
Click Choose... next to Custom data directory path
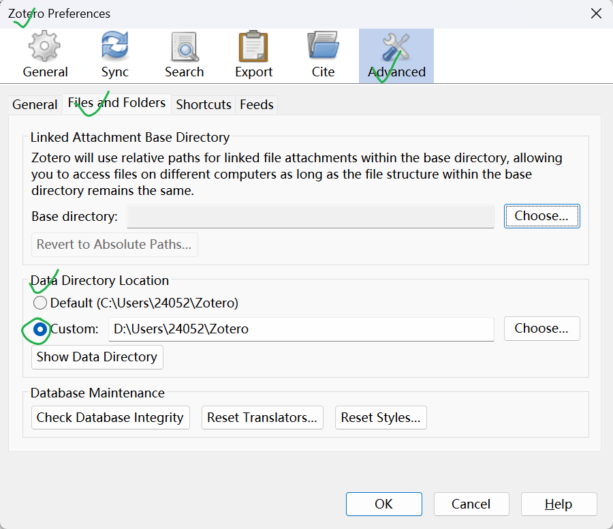(541, 329)
